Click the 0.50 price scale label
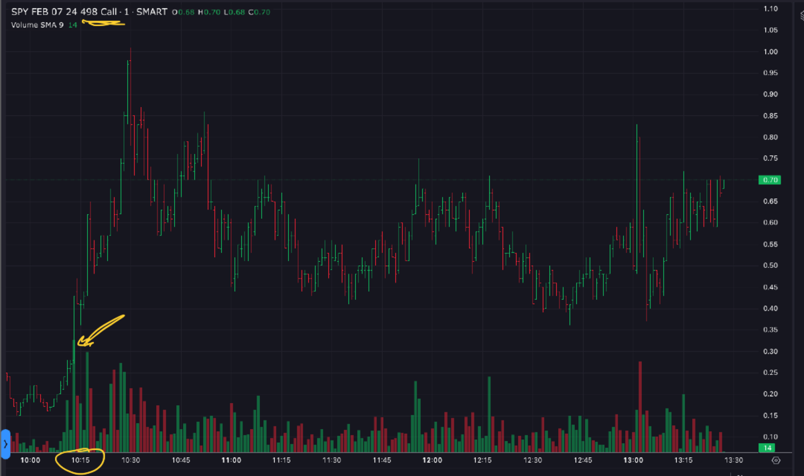 (770, 266)
